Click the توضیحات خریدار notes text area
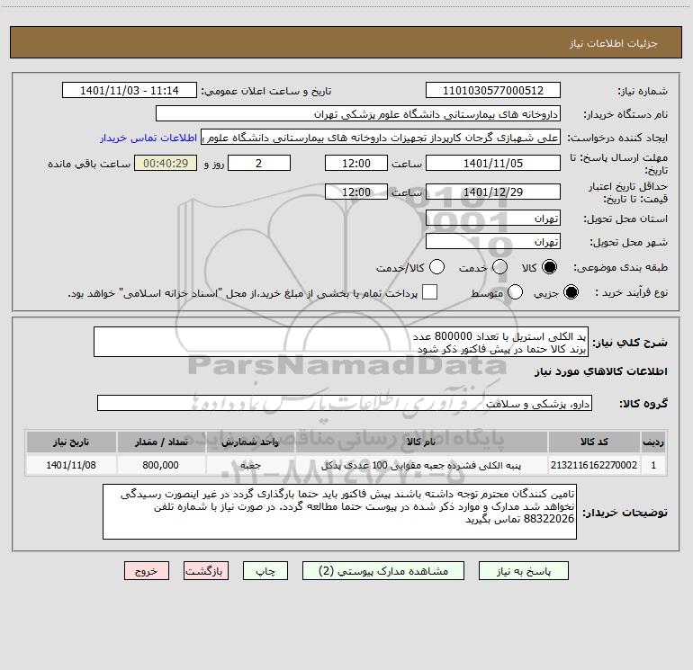The width and height of the screenshot is (693, 670). (x=339, y=512)
